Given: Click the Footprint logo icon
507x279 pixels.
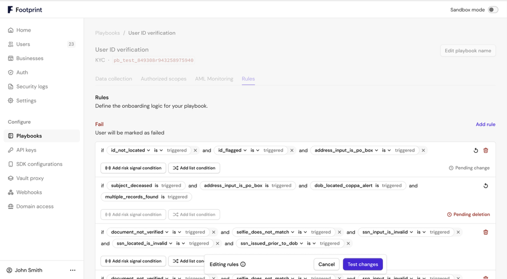Looking at the screenshot, I should click(x=10, y=10).
